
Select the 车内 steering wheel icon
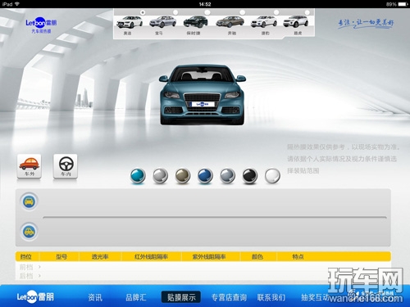(x=66, y=166)
